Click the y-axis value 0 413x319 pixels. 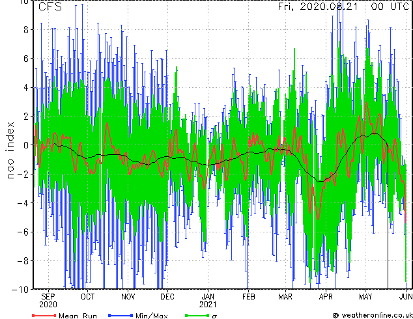point(26,145)
